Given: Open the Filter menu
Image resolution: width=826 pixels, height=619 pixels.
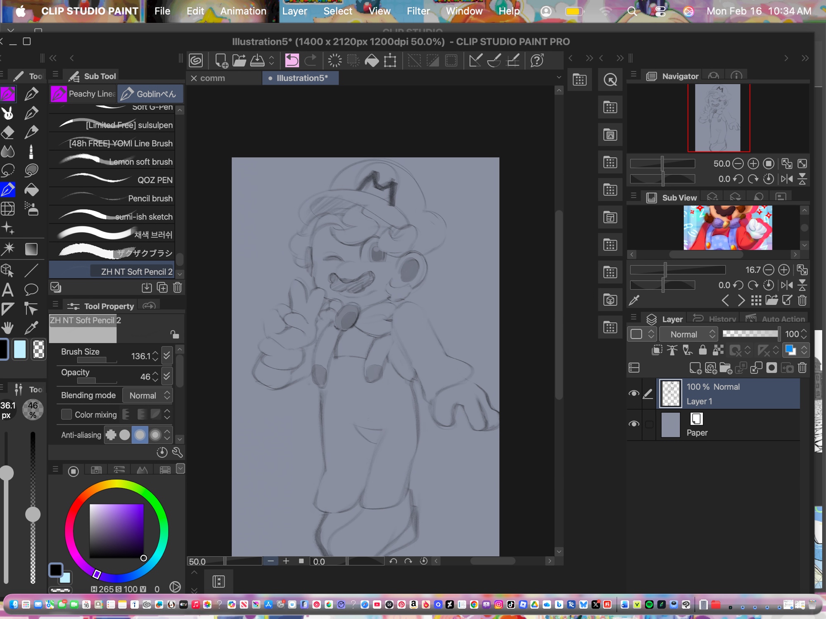Looking at the screenshot, I should 418,11.
